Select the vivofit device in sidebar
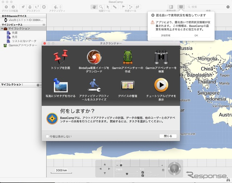 23,20
